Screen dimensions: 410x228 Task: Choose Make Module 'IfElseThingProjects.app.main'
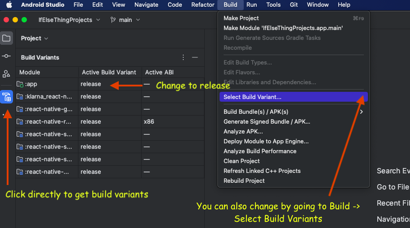coord(293,28)
